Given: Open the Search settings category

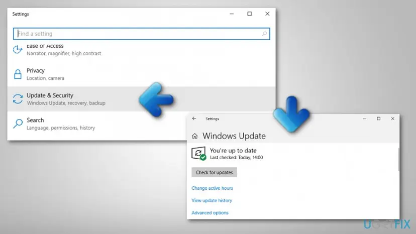Looking at the screenshot, I should click(x=97, y=124).
